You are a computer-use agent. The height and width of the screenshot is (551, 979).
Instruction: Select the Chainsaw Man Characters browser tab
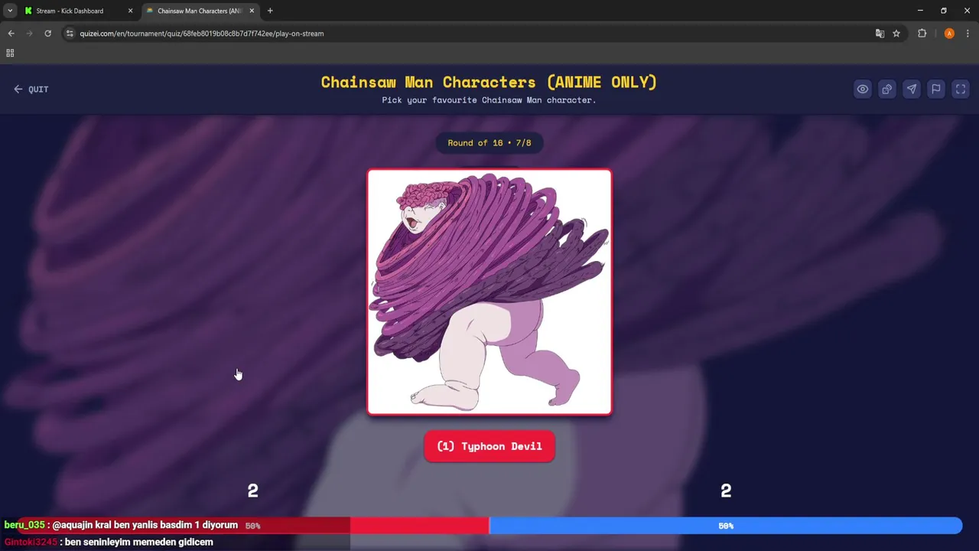coord(199,11)
